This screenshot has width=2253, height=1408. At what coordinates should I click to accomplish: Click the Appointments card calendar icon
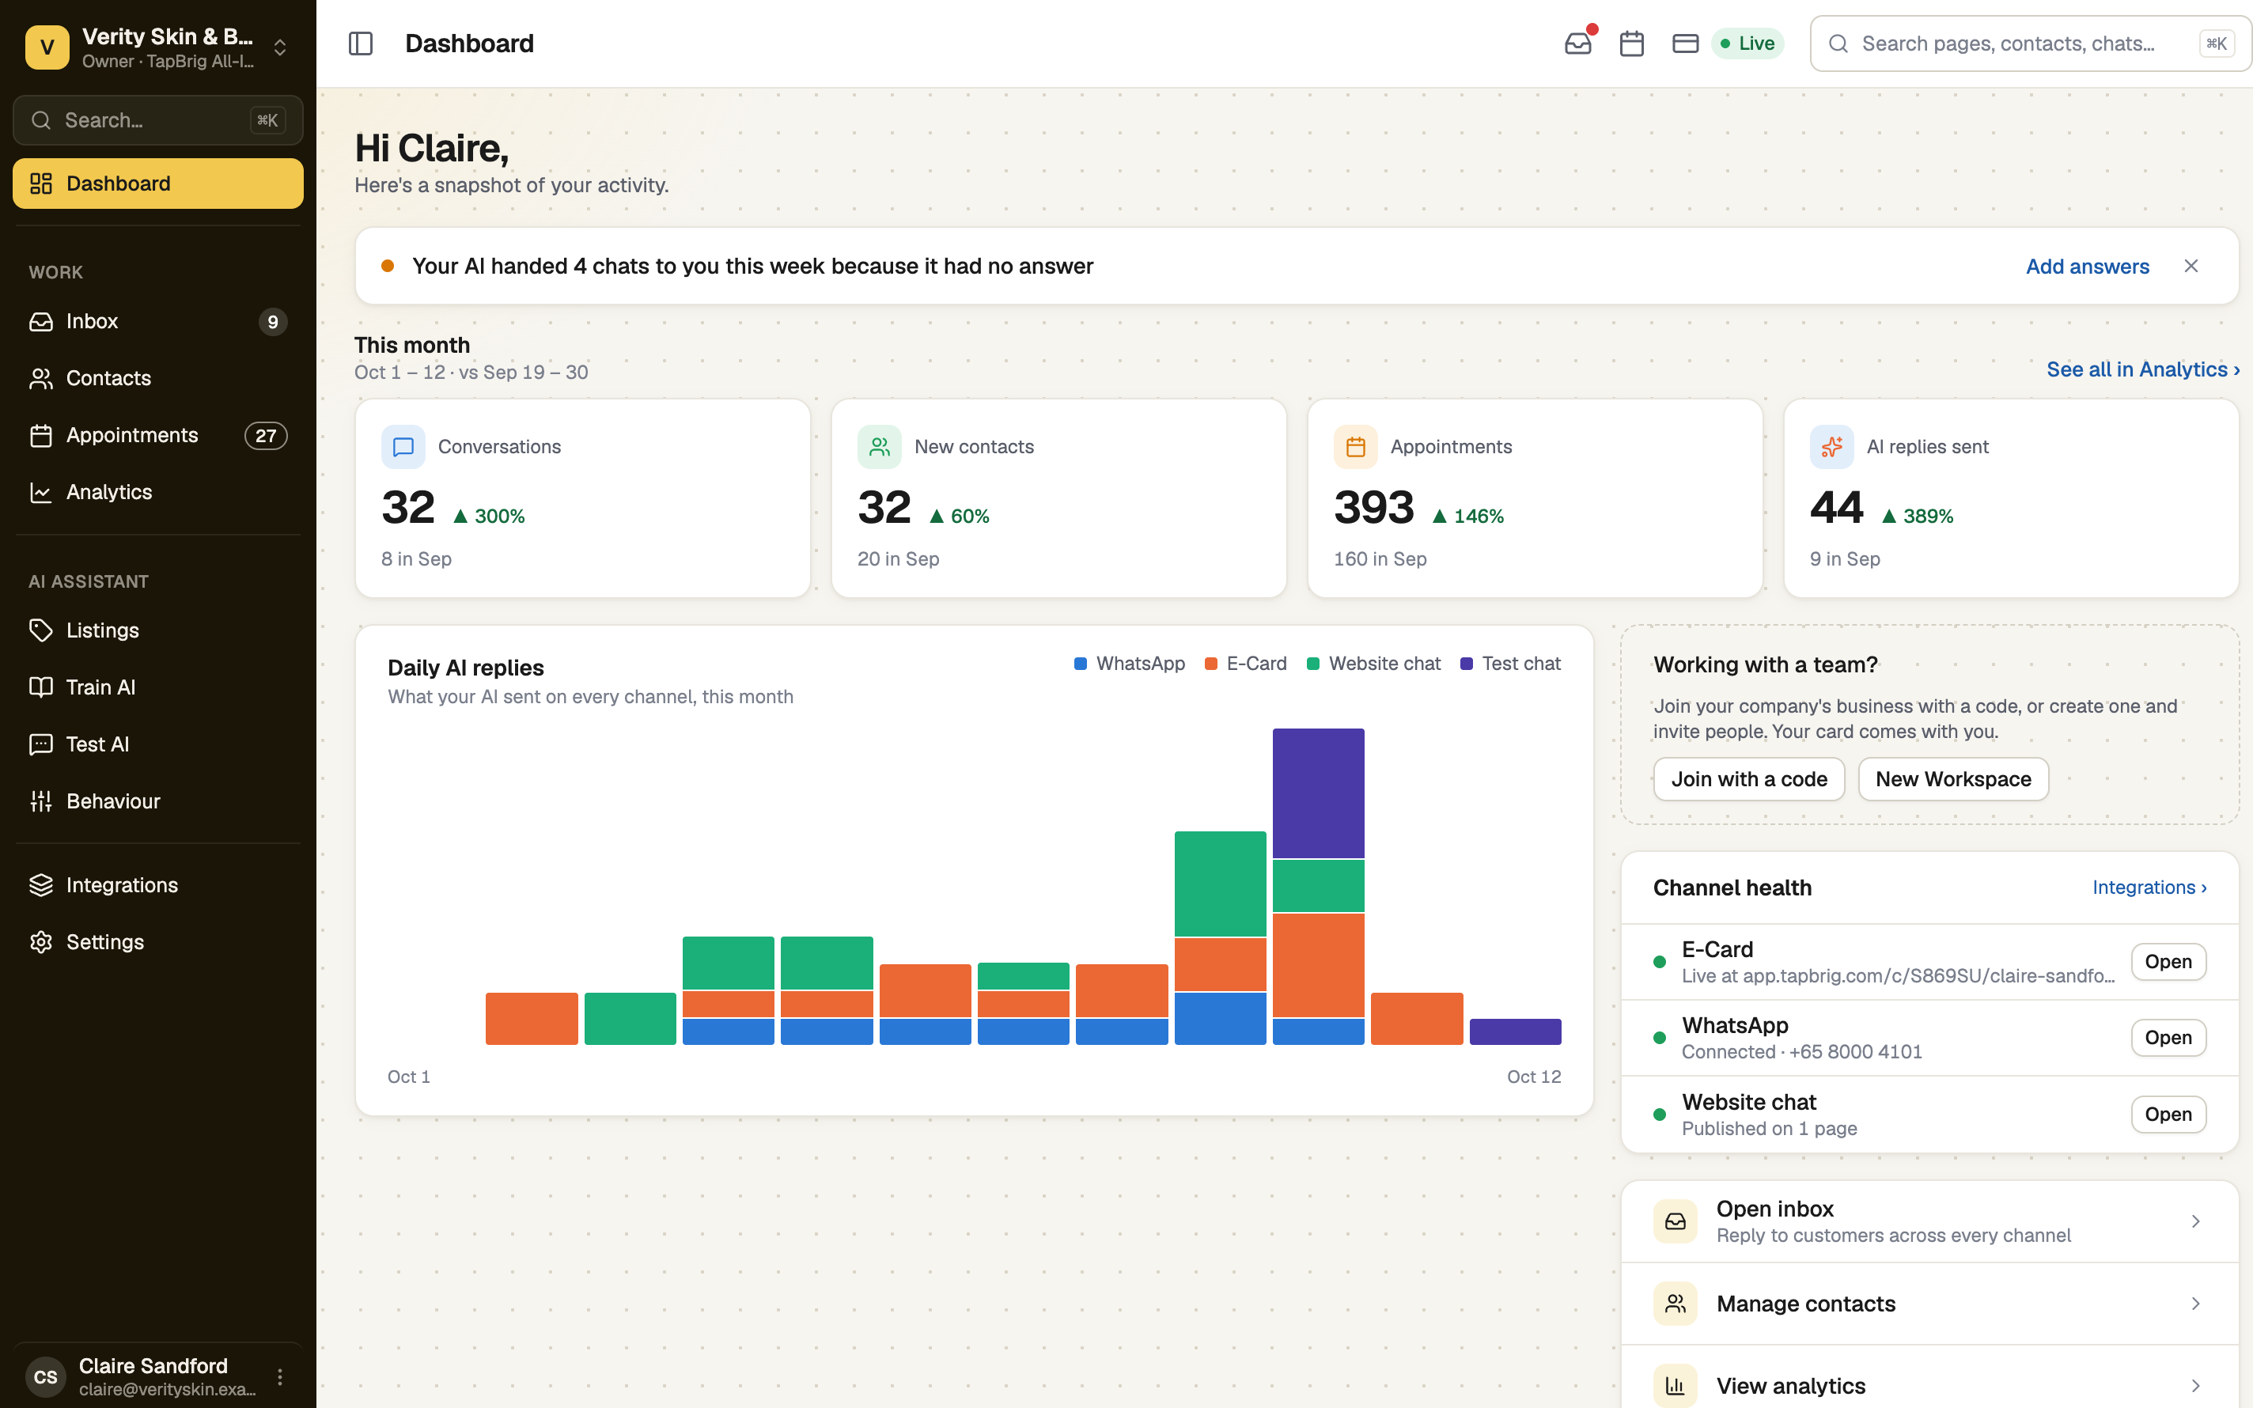[1356, 447]
